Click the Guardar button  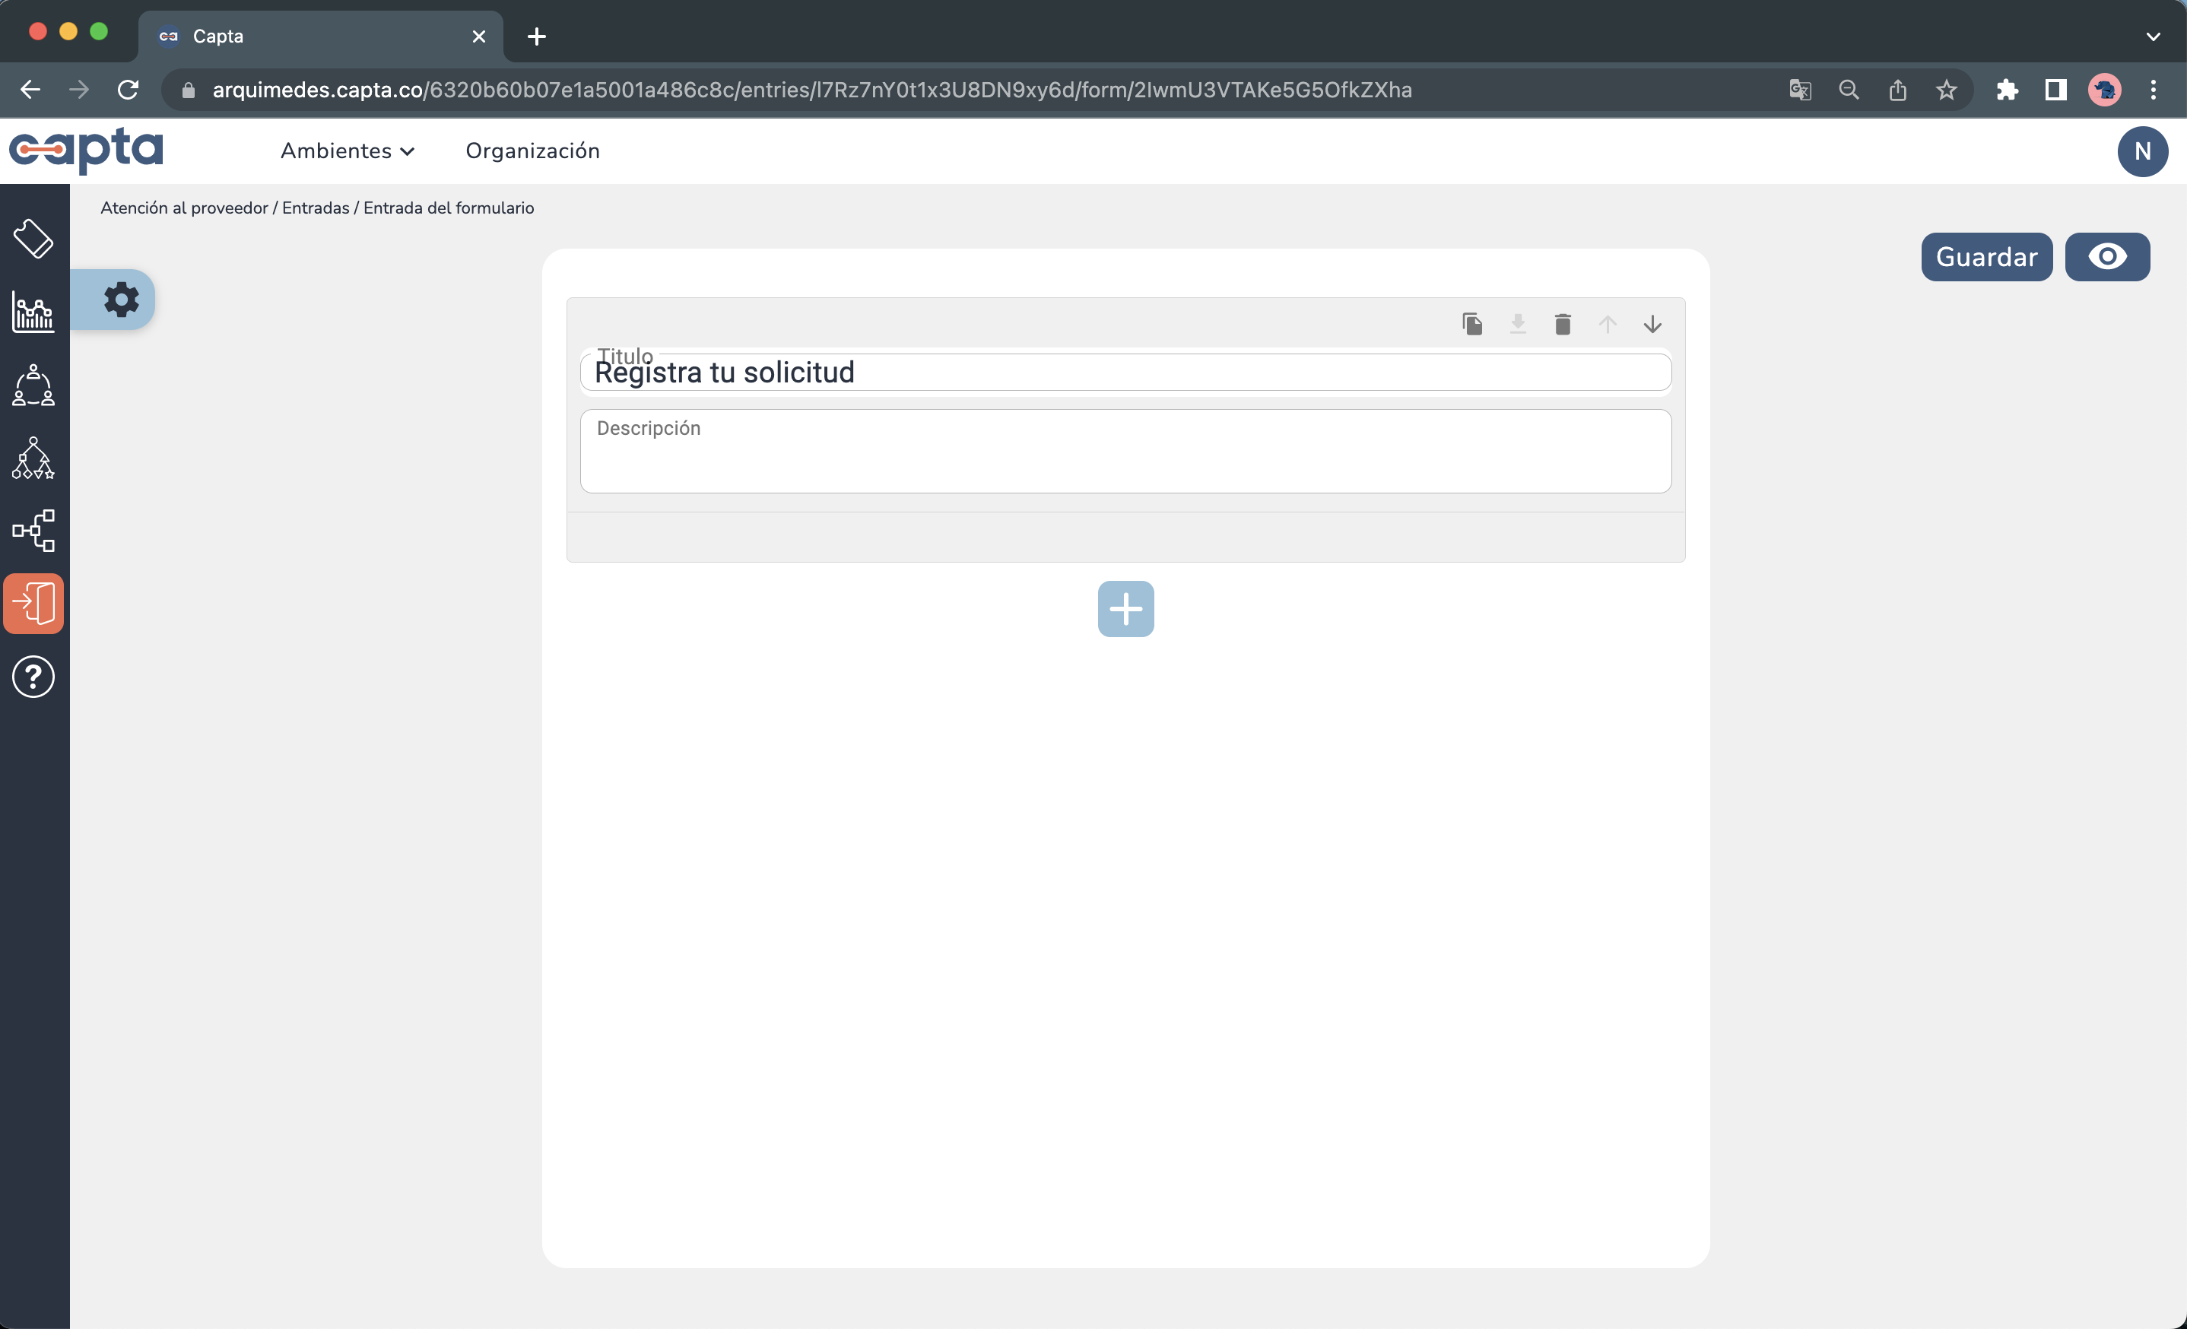click(x=1985, y=257)
